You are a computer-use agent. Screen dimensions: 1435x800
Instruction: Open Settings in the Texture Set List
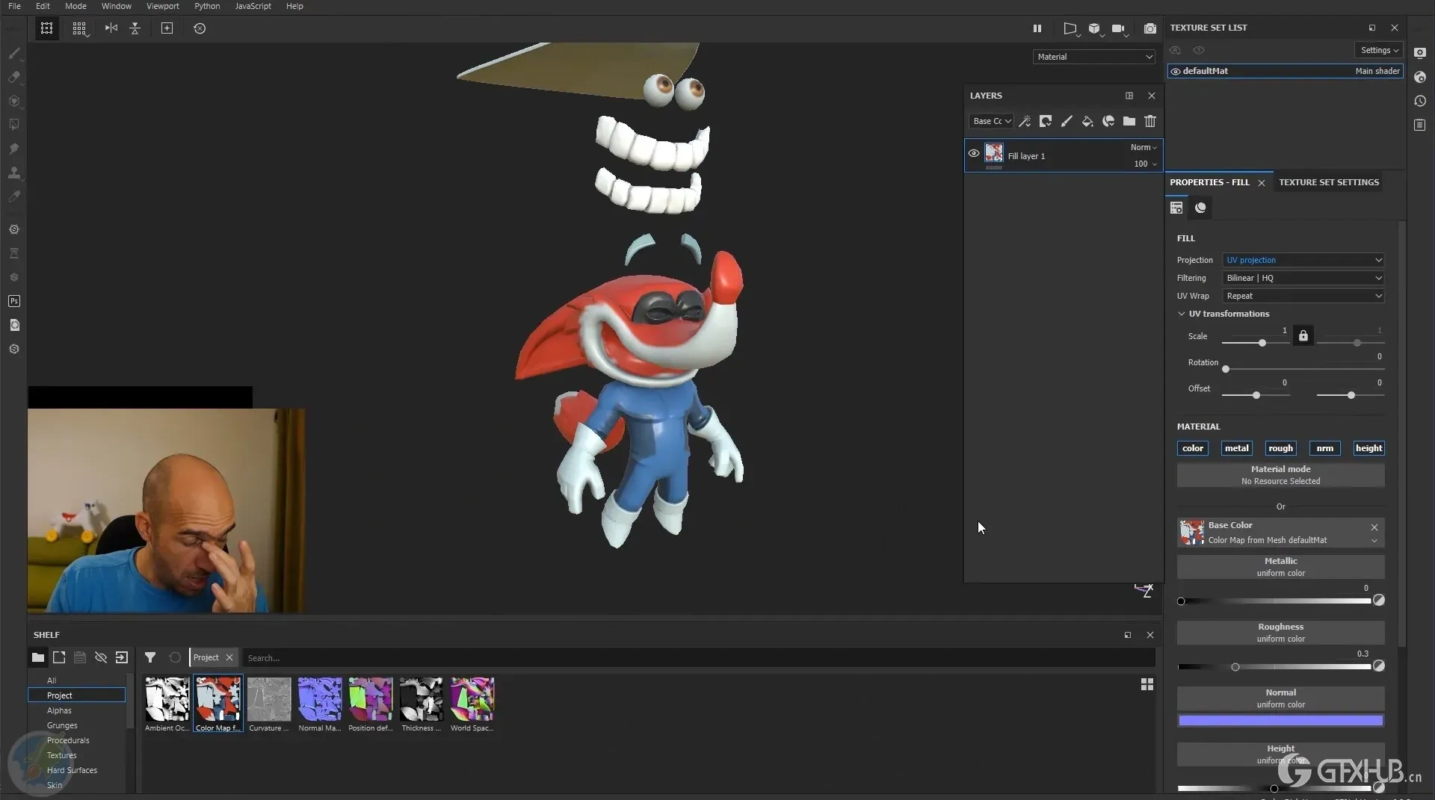point(1377,50)
